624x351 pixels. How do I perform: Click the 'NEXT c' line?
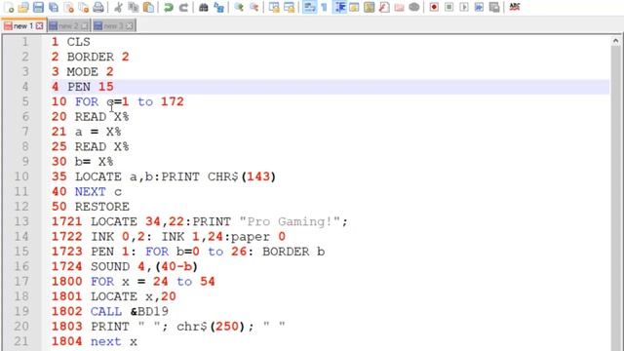87,192
